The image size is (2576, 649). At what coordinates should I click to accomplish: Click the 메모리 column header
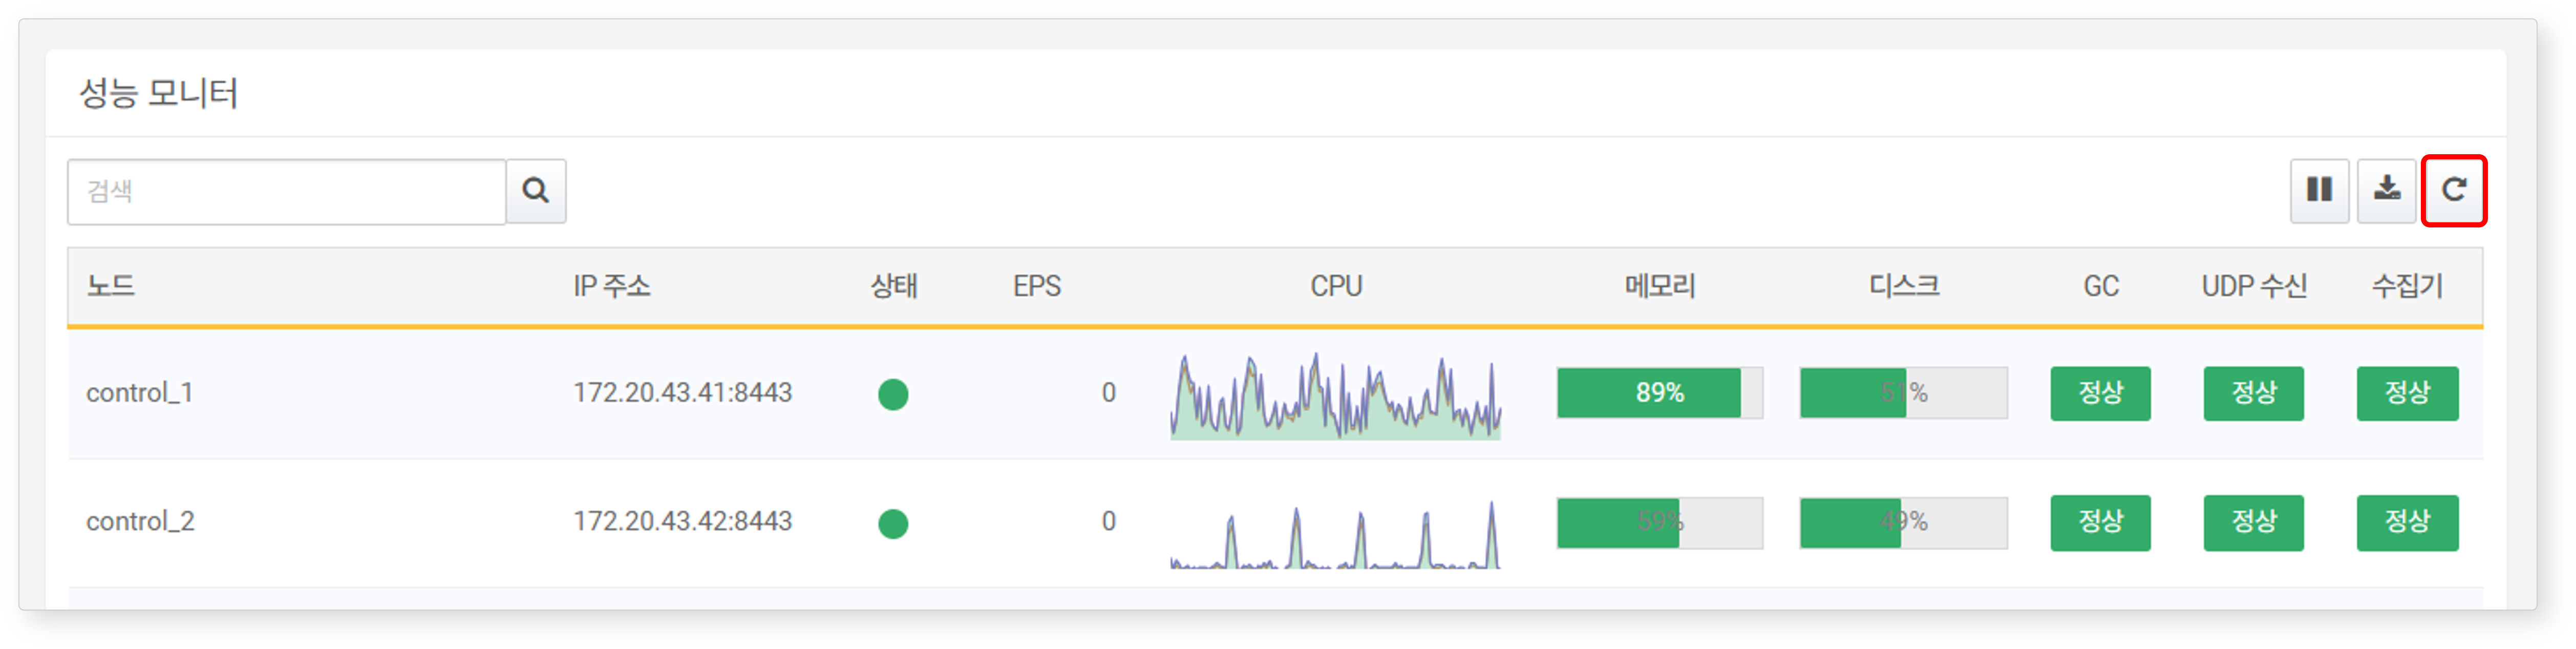pos(1660,287)
